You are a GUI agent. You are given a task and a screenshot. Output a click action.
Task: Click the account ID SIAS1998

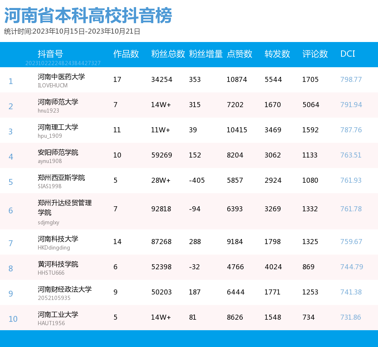pos(50,186)
